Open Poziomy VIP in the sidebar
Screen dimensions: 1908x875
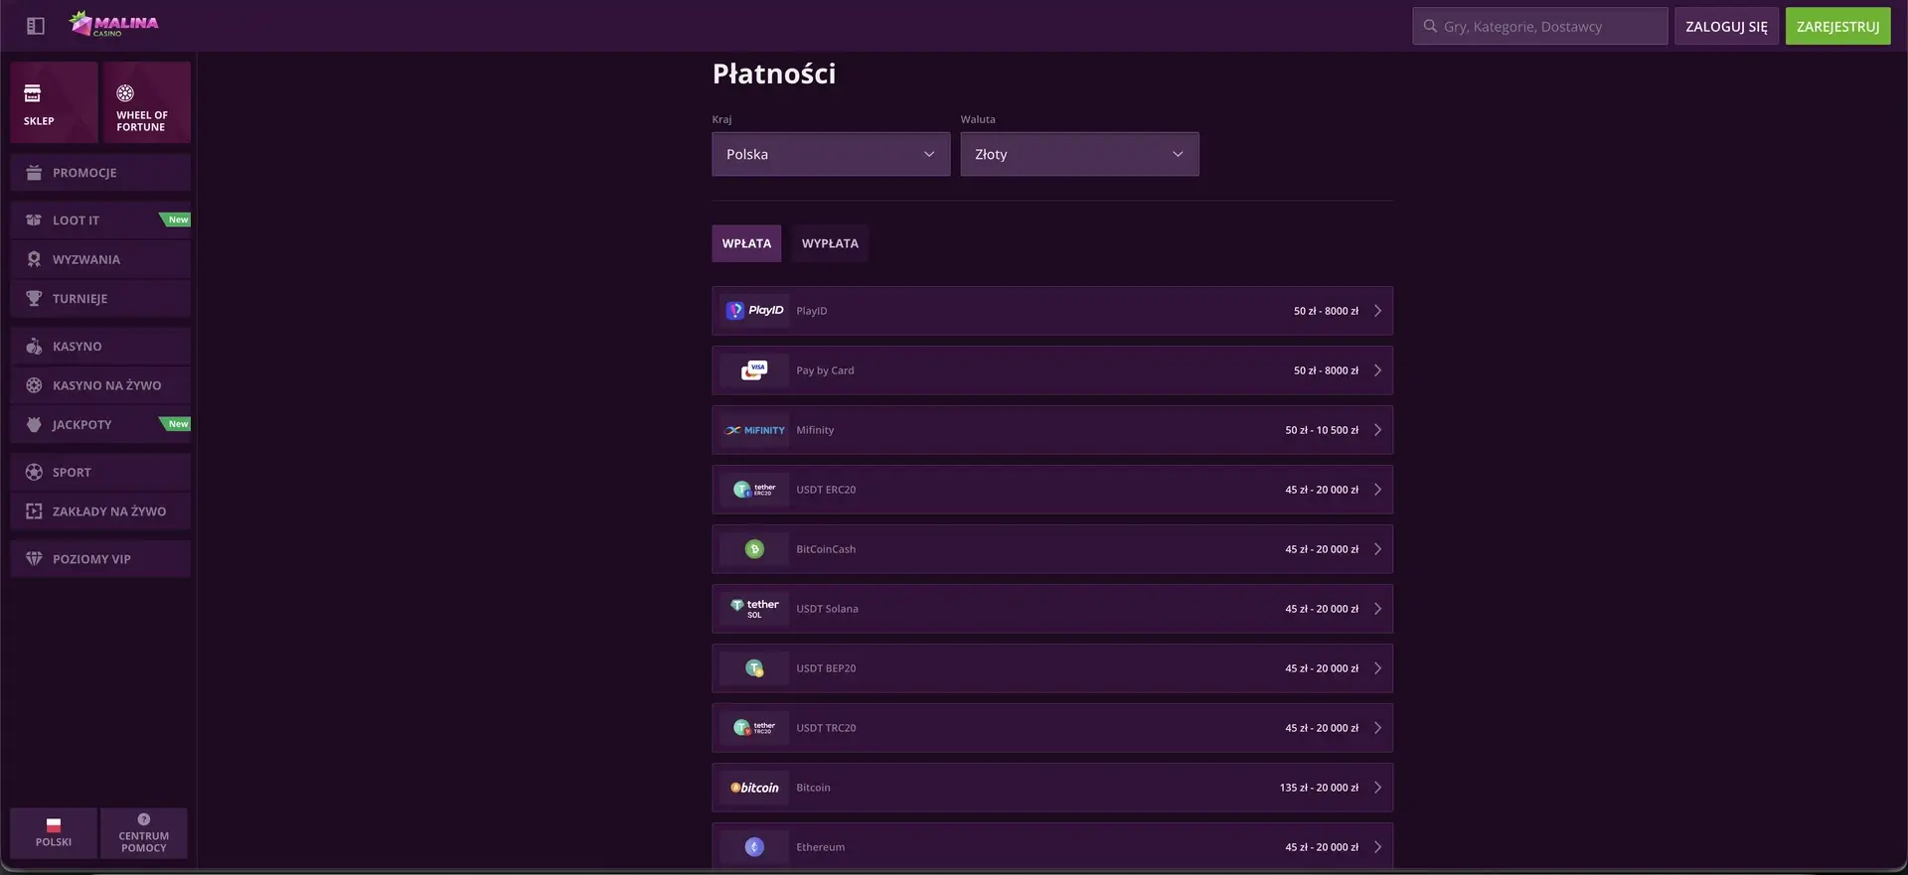pos(100,559)
